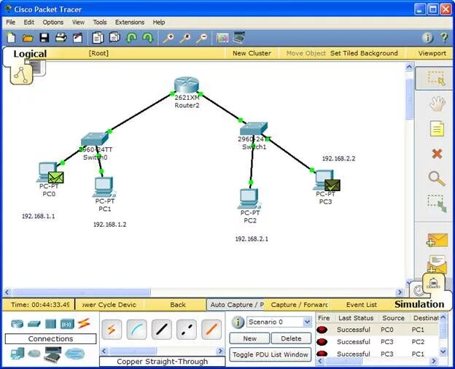
Task: Click the Network Information 'i' icon in toolbar
Action: [427, 37]
